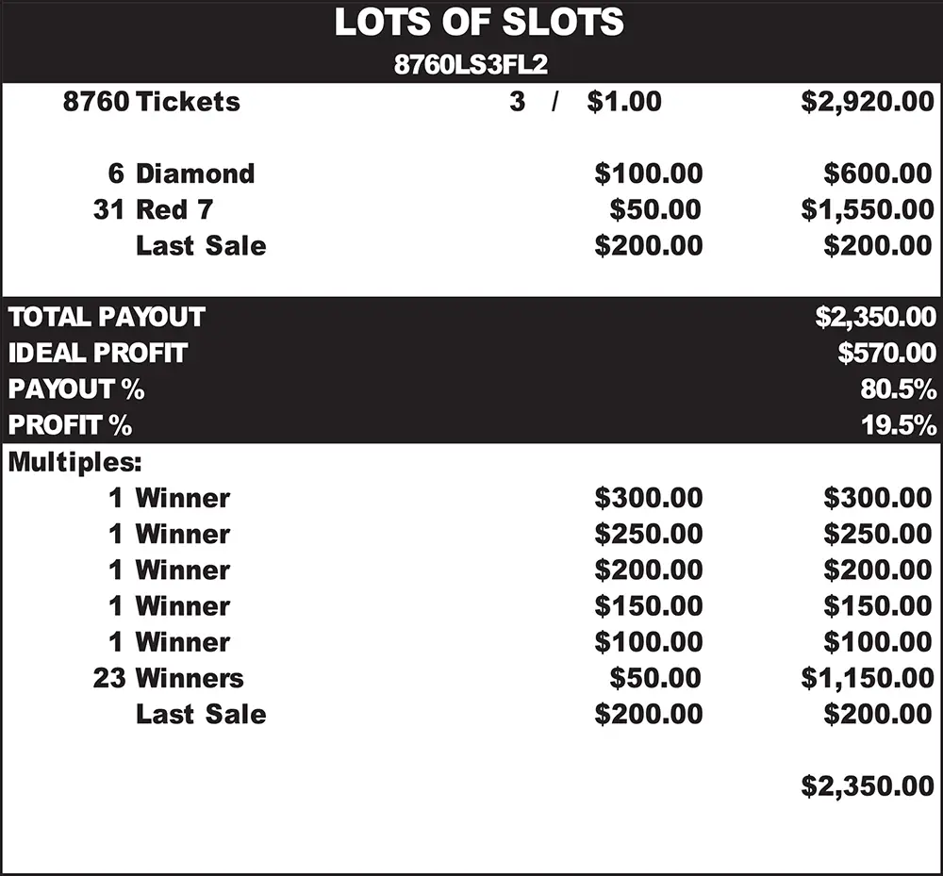Click the TOTAL PAYOUT heading

pyautogui.click(x=107, y=317)
